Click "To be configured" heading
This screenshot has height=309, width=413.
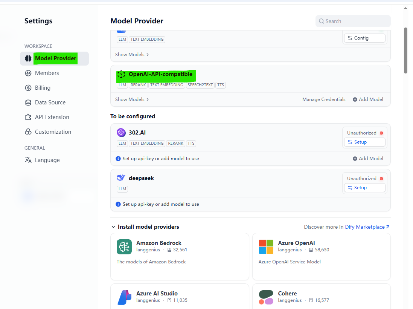pyautogui.click(x=133, y=116)
